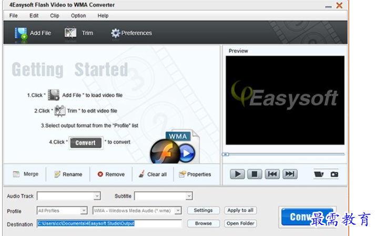Open the Clip menu

[x=55, y=16]
